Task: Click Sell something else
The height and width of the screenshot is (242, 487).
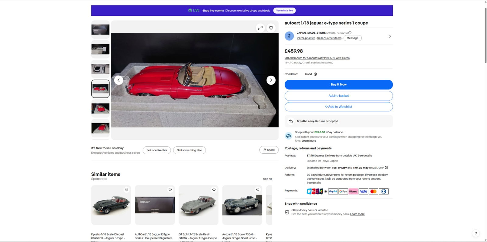Action: [x=189, y=150]
